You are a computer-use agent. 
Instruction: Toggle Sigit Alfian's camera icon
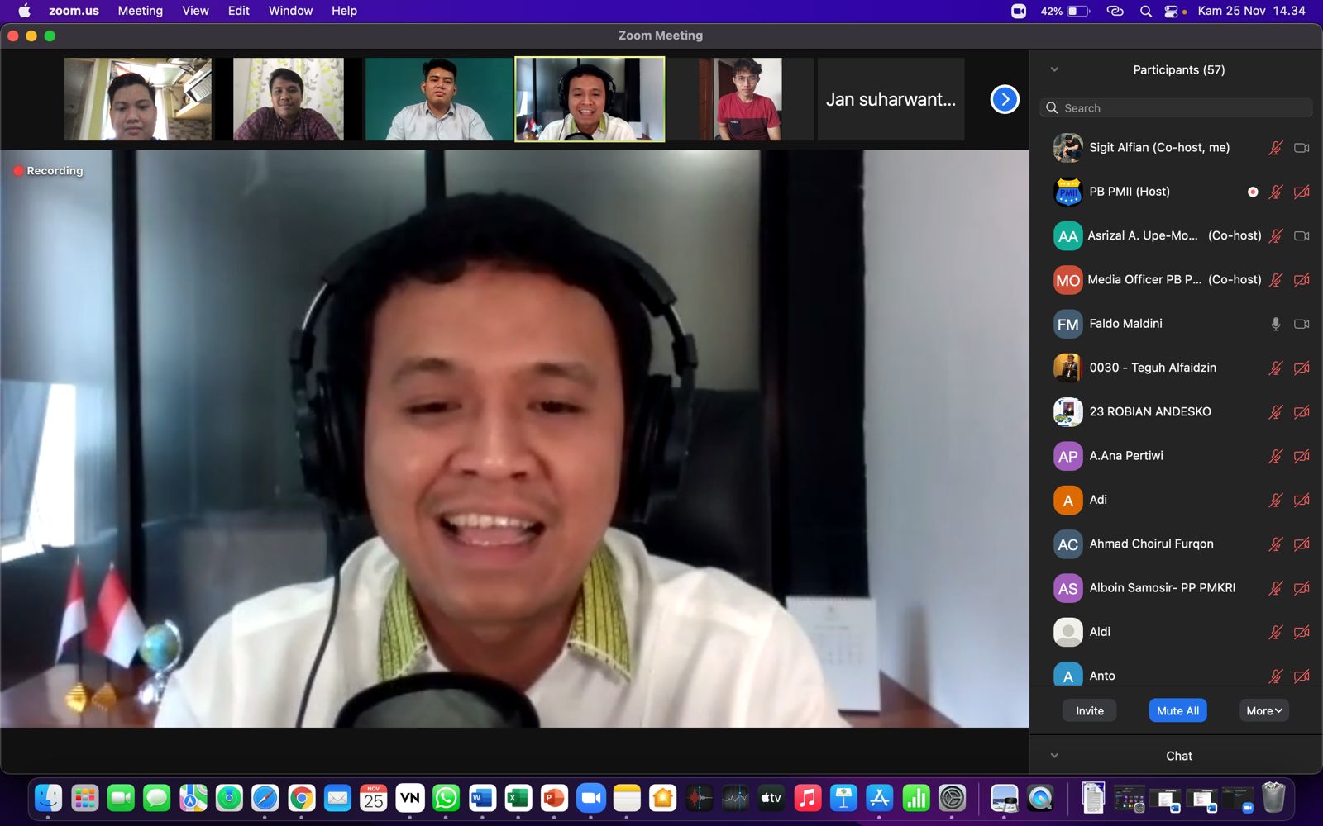pos(1302,148)
